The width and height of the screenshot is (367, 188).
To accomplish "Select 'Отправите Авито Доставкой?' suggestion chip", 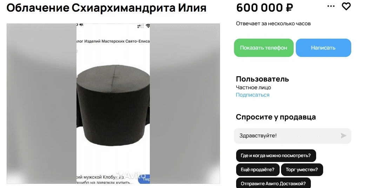I will coord(273,183).
